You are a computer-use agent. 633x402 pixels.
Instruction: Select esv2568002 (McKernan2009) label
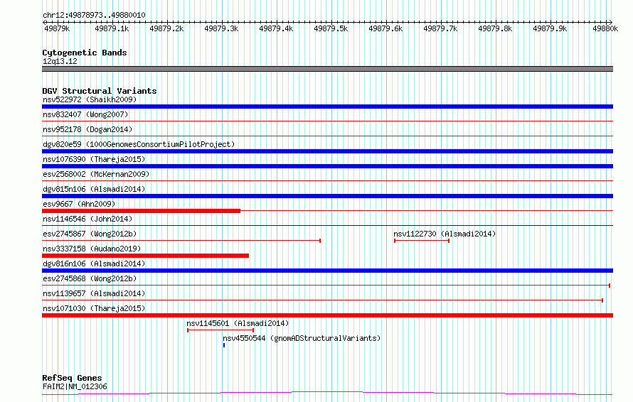tap(96, 174)
